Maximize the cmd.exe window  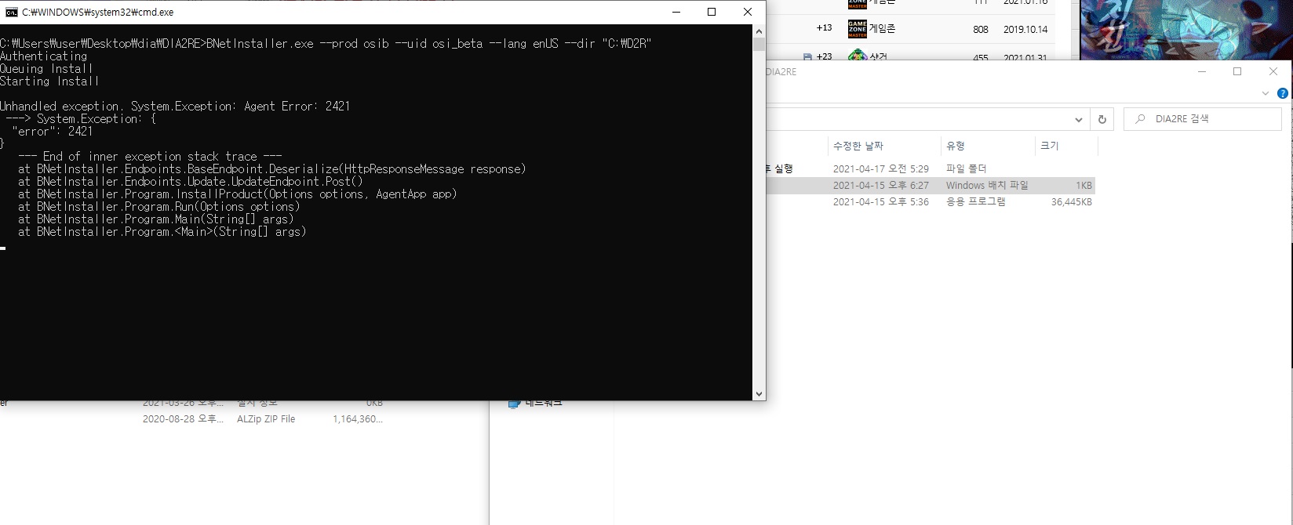coord(712,12)
